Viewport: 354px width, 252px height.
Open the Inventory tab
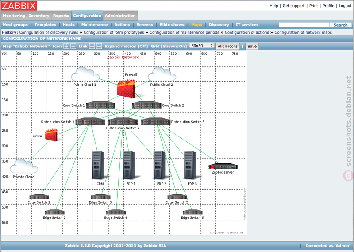(39, 16)
